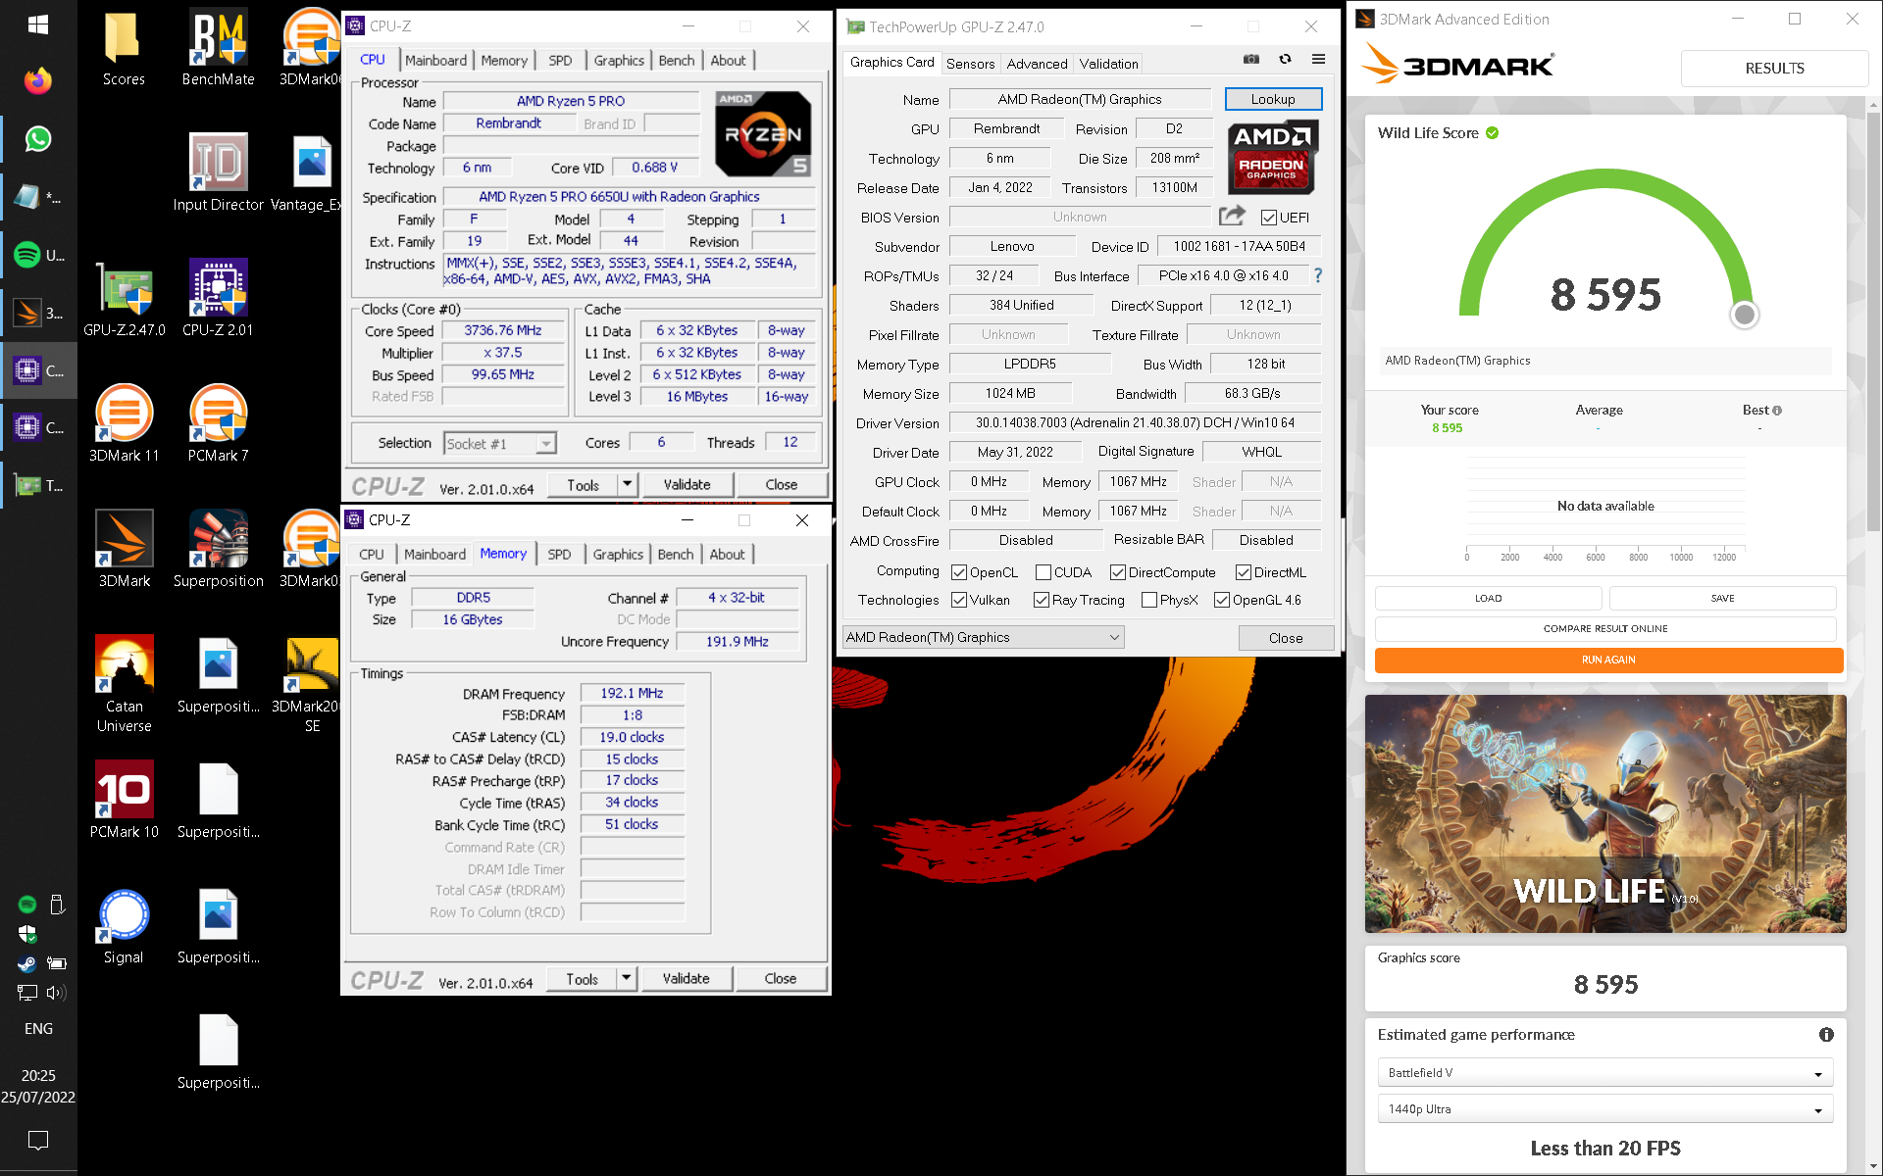Open Input Director desktop icon

[218, 173]
